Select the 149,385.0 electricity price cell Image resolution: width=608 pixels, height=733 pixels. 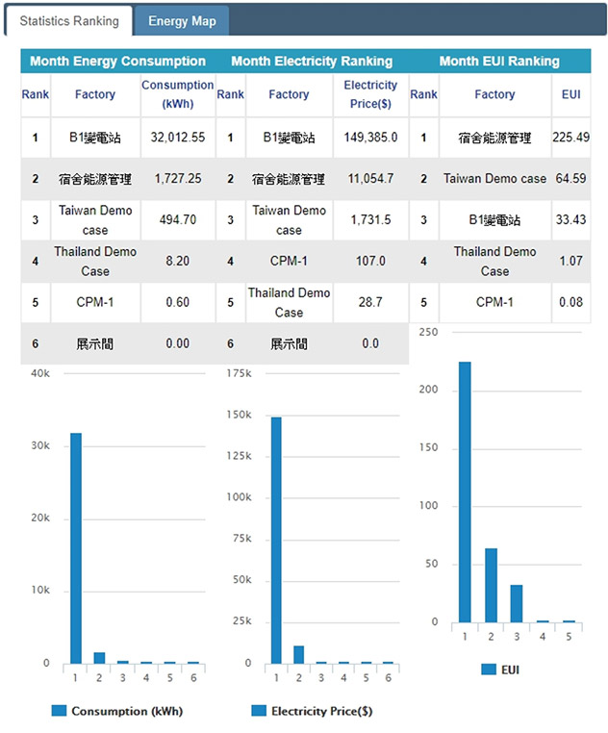click(x=370, y=138)
